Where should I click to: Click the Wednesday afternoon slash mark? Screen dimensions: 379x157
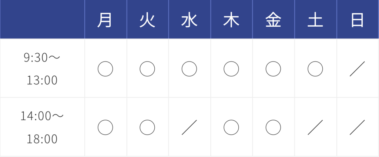(189, 127)
